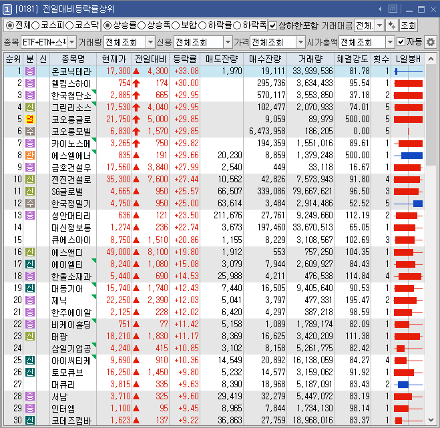
Task: Click the left arrow icon in title bar
Action: point(380,9)
